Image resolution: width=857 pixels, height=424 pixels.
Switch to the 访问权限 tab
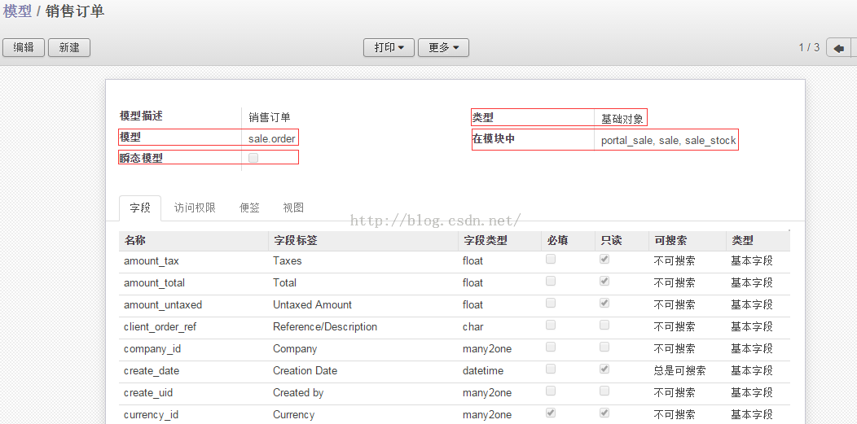click(195, 208)
